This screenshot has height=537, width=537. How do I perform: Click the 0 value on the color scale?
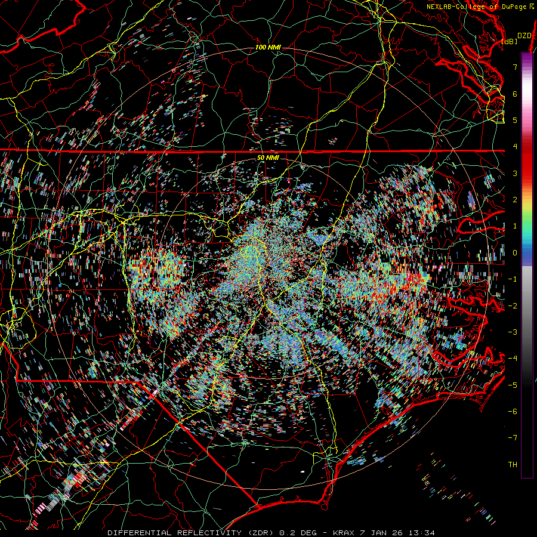tap(515, 253)
